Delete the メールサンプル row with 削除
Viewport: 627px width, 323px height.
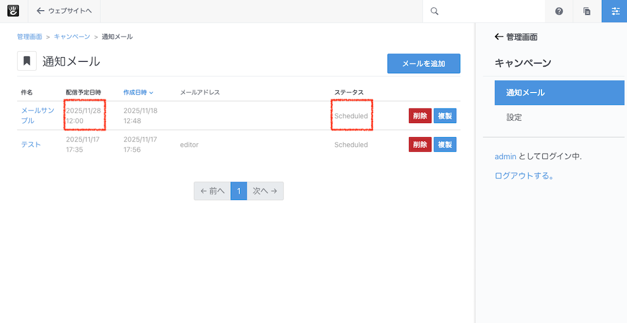419,116
